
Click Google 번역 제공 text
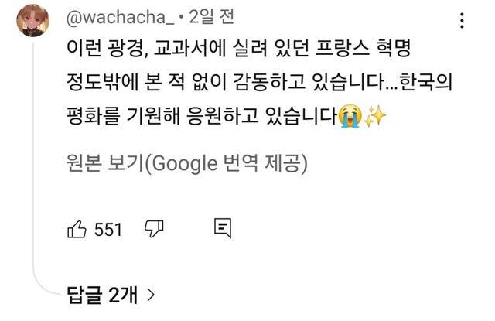pyautogui.click(x=230, y=163)
